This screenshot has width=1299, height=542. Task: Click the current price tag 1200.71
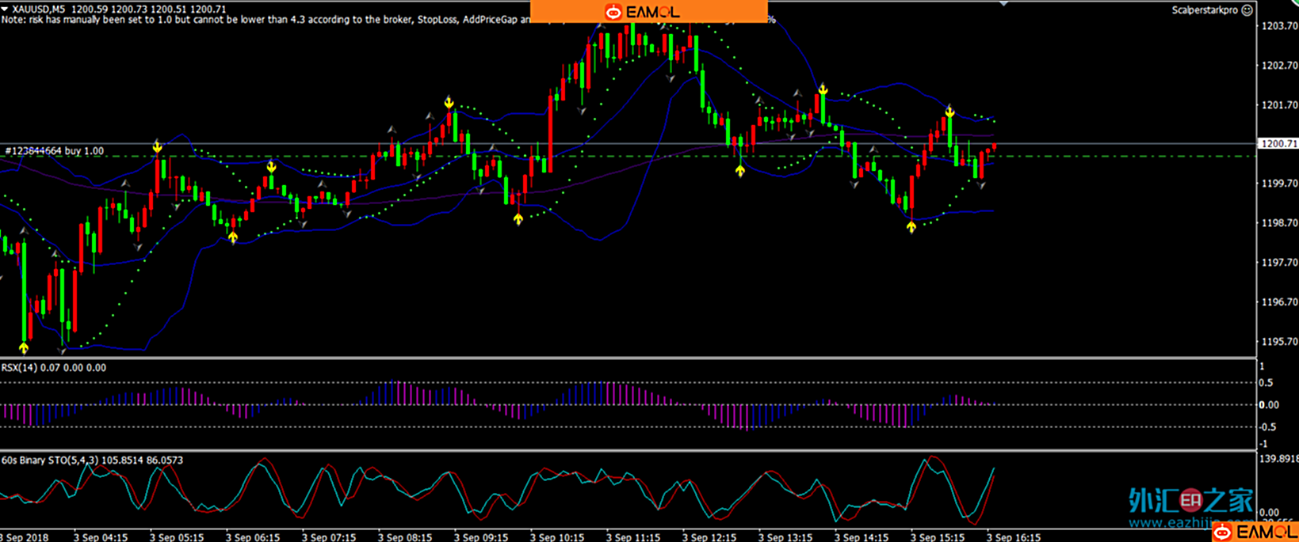tap(1278, 144)
